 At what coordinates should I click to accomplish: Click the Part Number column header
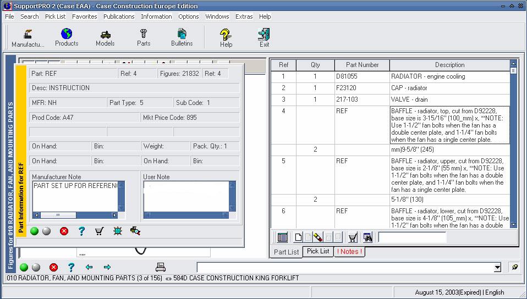click(x=363, y=65)
